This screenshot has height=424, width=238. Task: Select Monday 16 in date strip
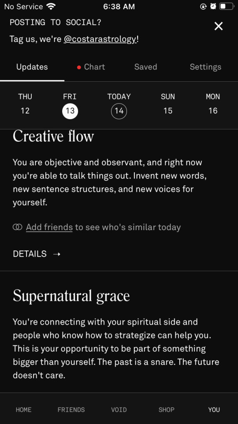click(x=213, y=104)
